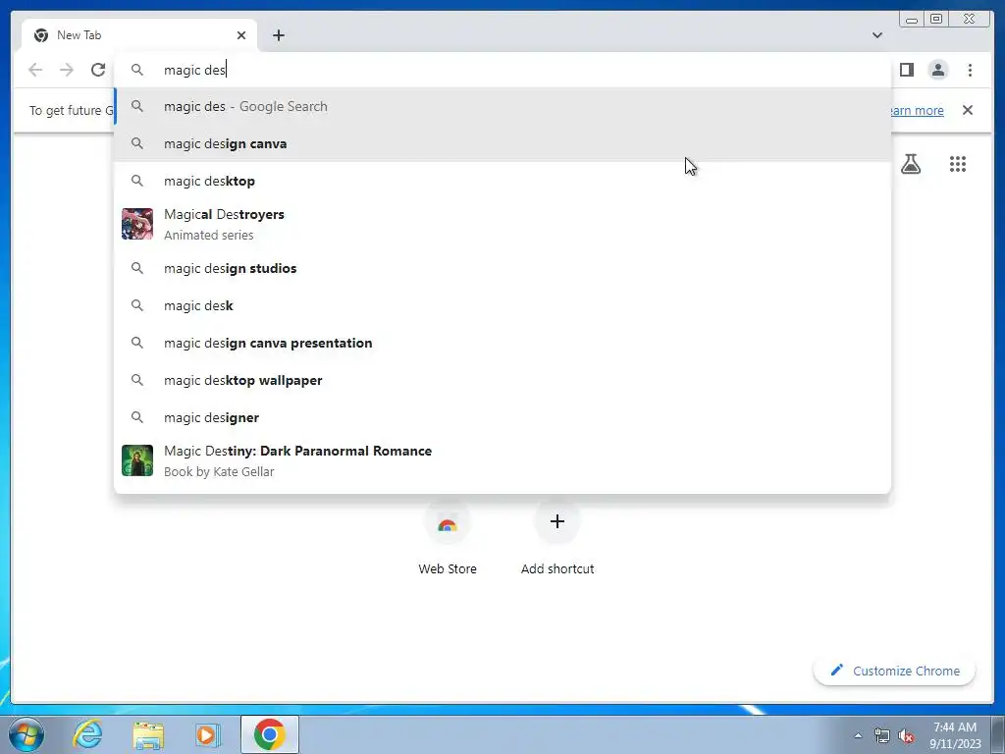Image resolution: width=1005 pixels, height=754 pixels.
Task: Open the profile avatar icon
Action: pyautogui.click(x=937, y=70)
